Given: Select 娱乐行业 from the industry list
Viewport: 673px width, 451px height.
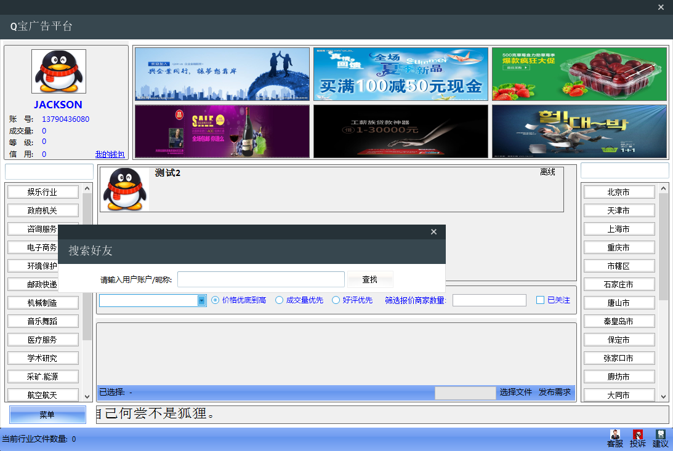Looking at the screenshot, I should pos(42,192).
